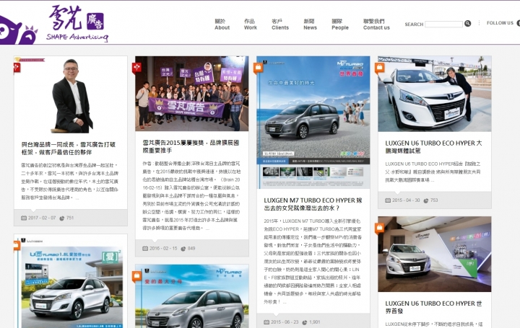Click the date text 2017 - 02 - 07
Viewport: 520px width, 328px height.
click(42, 218)
